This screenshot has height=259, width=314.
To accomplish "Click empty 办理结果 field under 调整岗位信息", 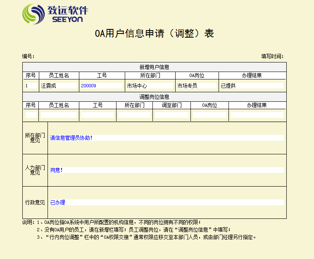I will (257, 115).
